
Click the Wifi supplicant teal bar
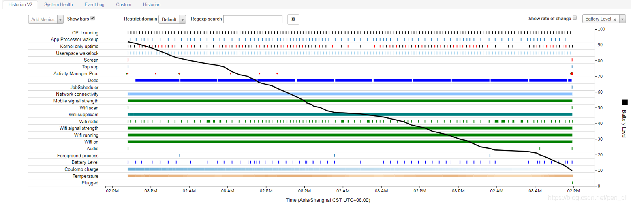pos(350,115)
